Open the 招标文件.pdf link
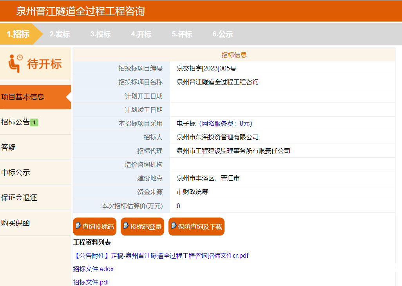 91,282
